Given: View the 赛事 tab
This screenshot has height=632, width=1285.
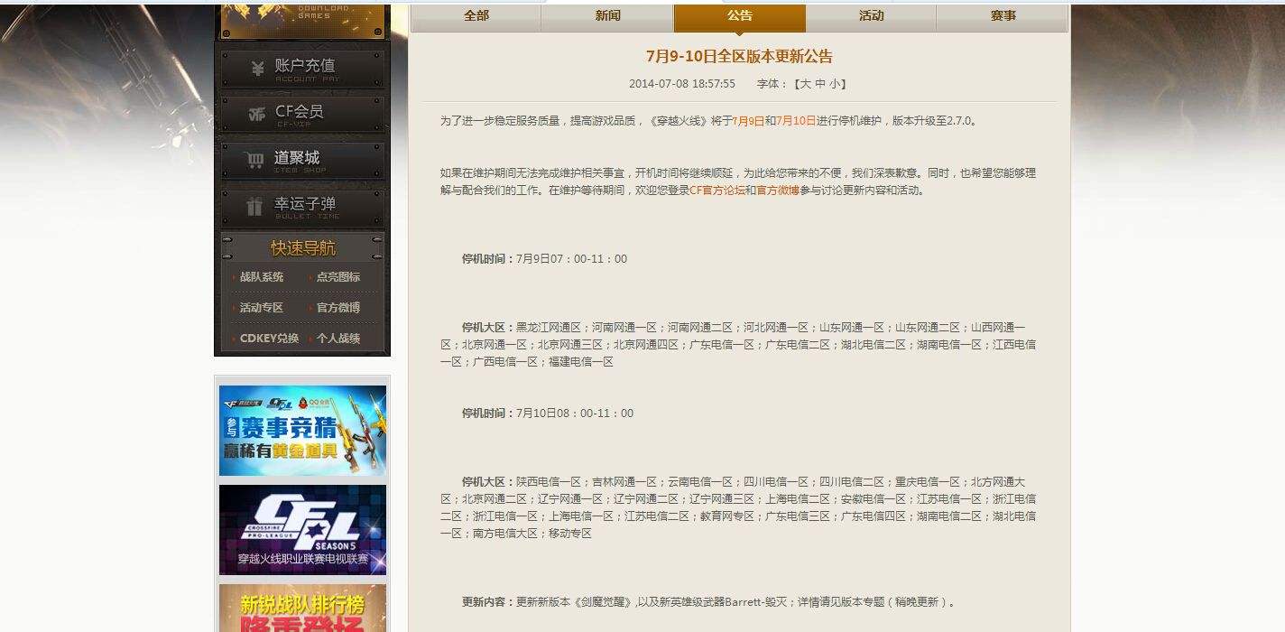Looking at the screenshot, I should click(1003, 15).
